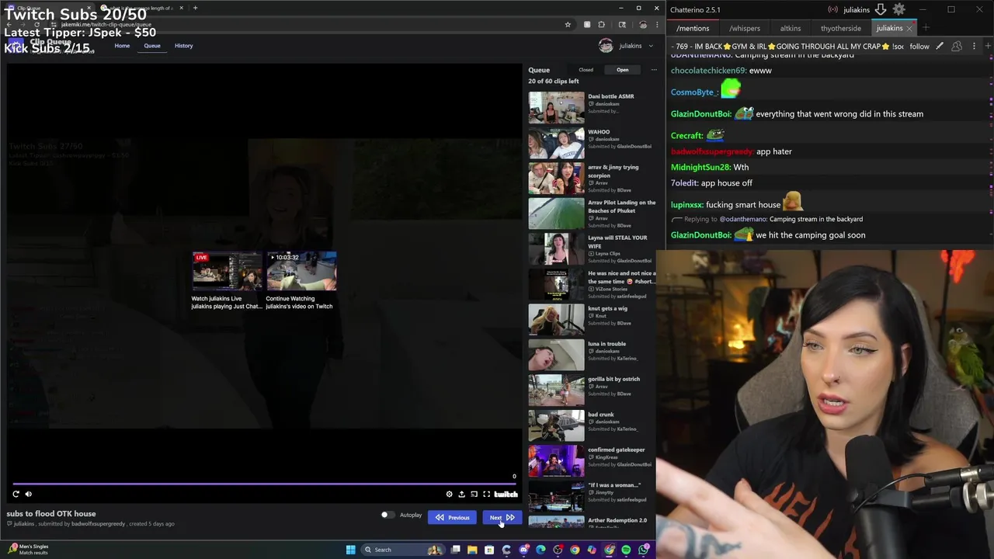Screen dimensions: 994x559
Task: Open WhatsApp from the taskbar
Action: [x=643, y=550]
